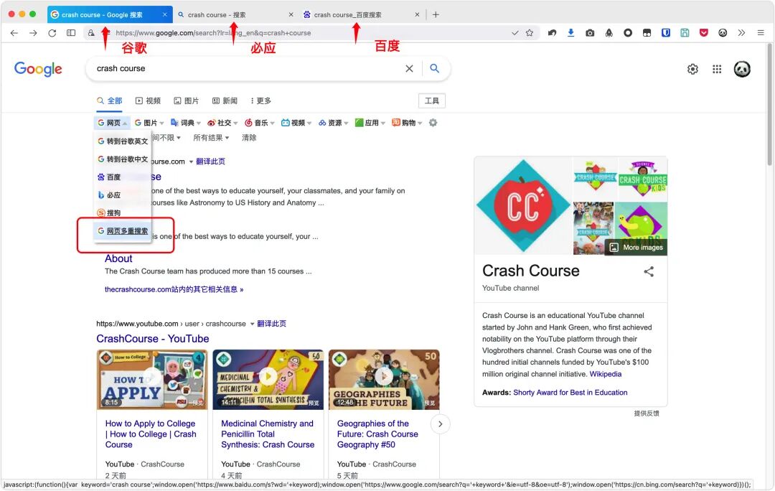The image size is (775, 491).
Task: Click the 清除 filter link
Action: click(249, 138)
